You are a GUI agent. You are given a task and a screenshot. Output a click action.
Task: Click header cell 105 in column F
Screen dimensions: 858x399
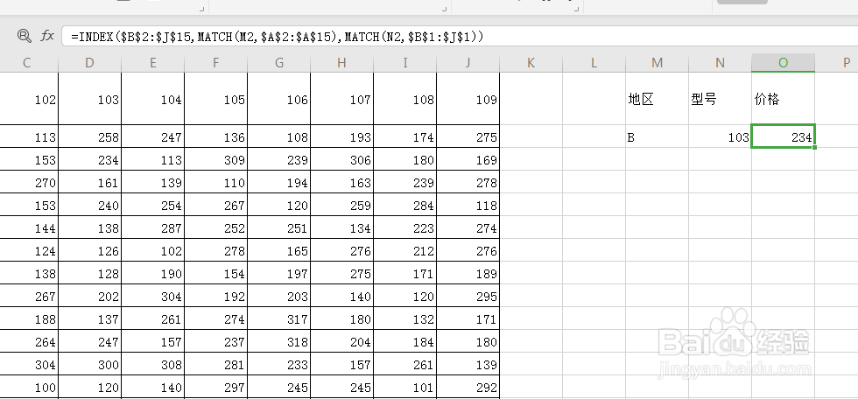coord(215,99)
